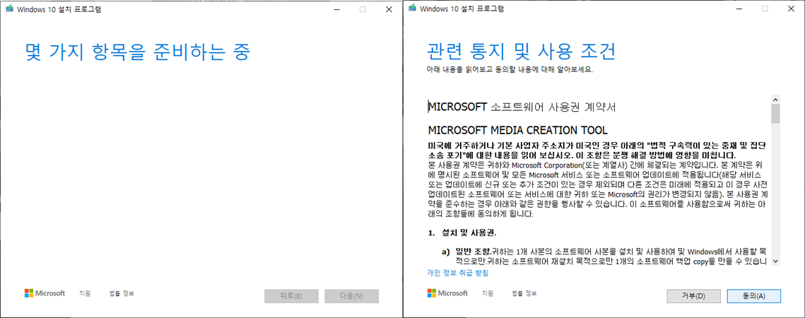The width and height of the screenshot is (805, 318).
Task: Click the MICROSOFT MEDIA CREATION TOOL heading
Action: [517, 129]
